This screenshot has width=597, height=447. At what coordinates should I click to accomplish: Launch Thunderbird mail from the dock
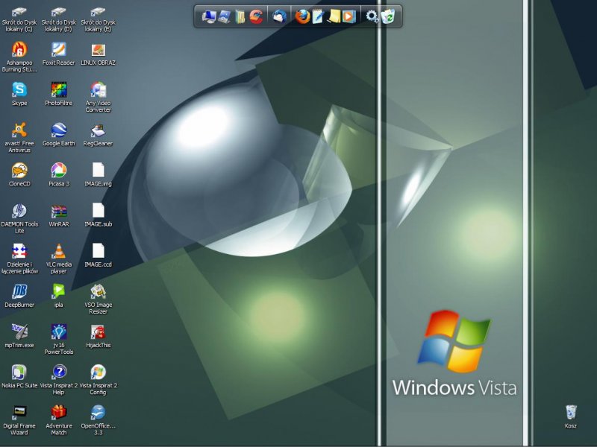[x=279, y=16]
